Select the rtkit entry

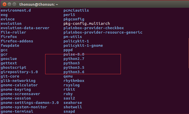pyautogui.click(x=69, y=89)
